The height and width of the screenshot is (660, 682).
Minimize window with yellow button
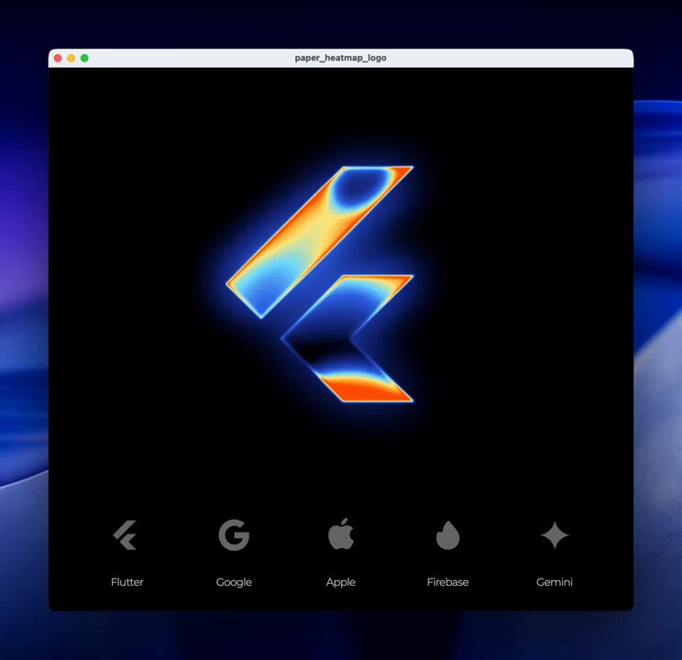click(71, 58)
